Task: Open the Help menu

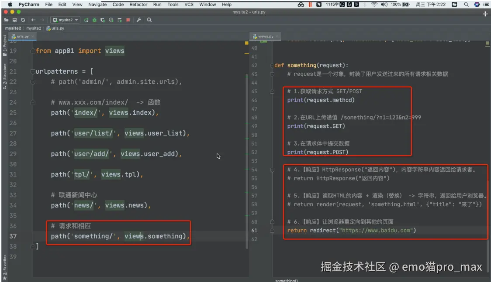Action: tap(227, 4)
